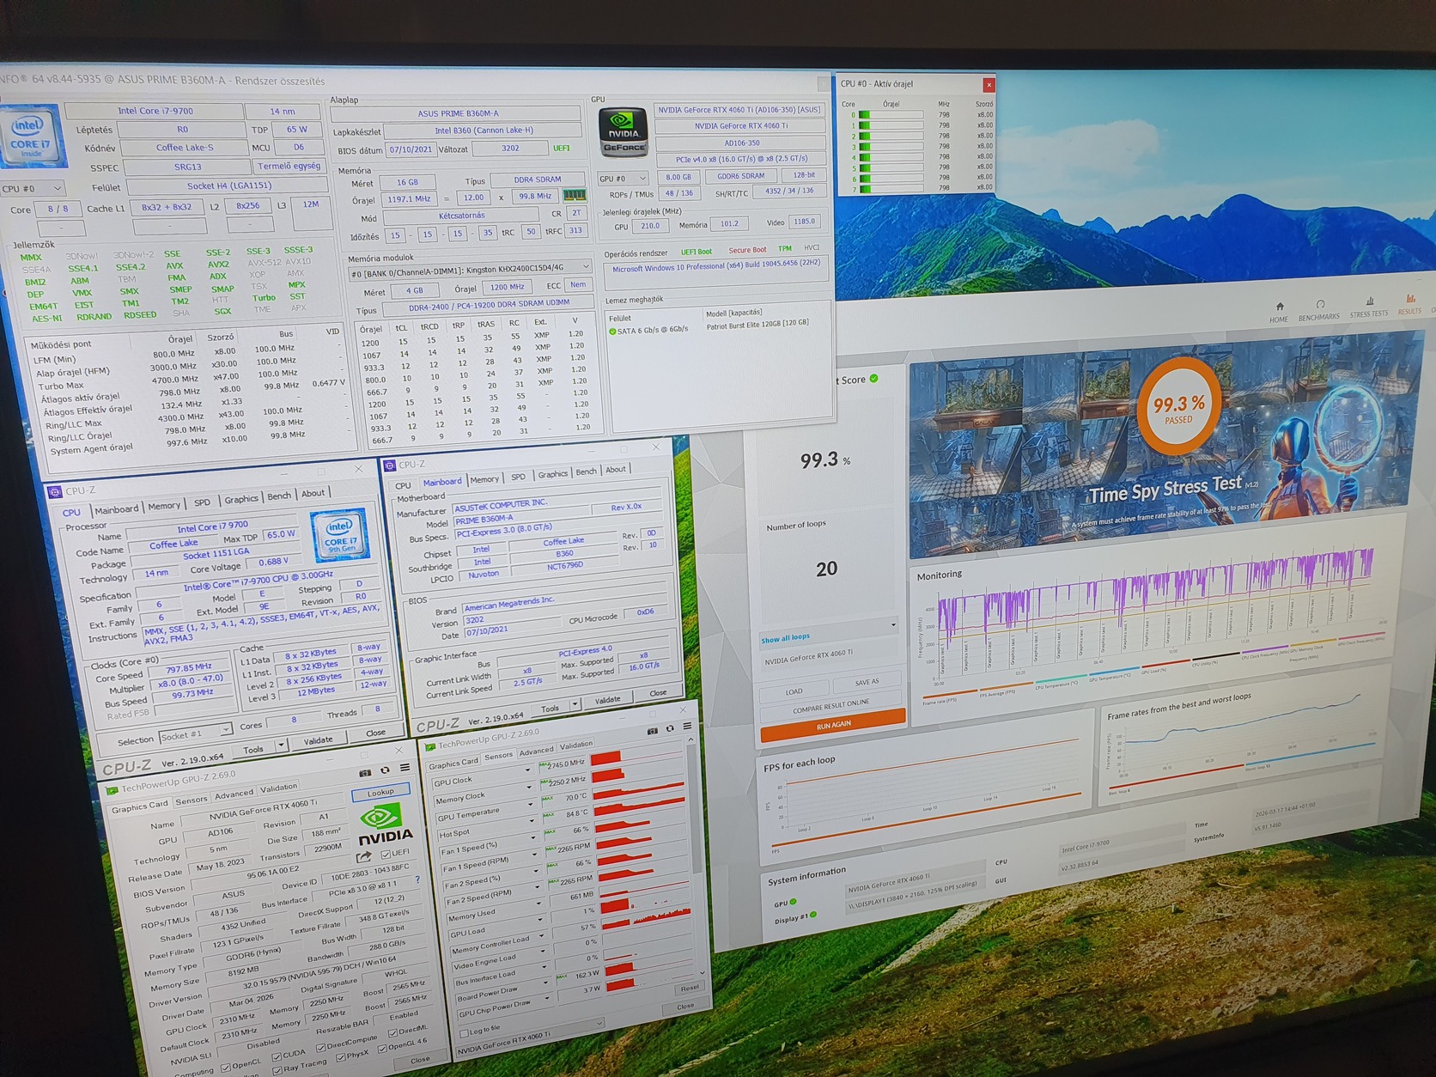The height and width of the screenshot is (1077, 1436).
Task: Click Validate in the CPU-Z Processor window
Action: [x=318, y=740]
